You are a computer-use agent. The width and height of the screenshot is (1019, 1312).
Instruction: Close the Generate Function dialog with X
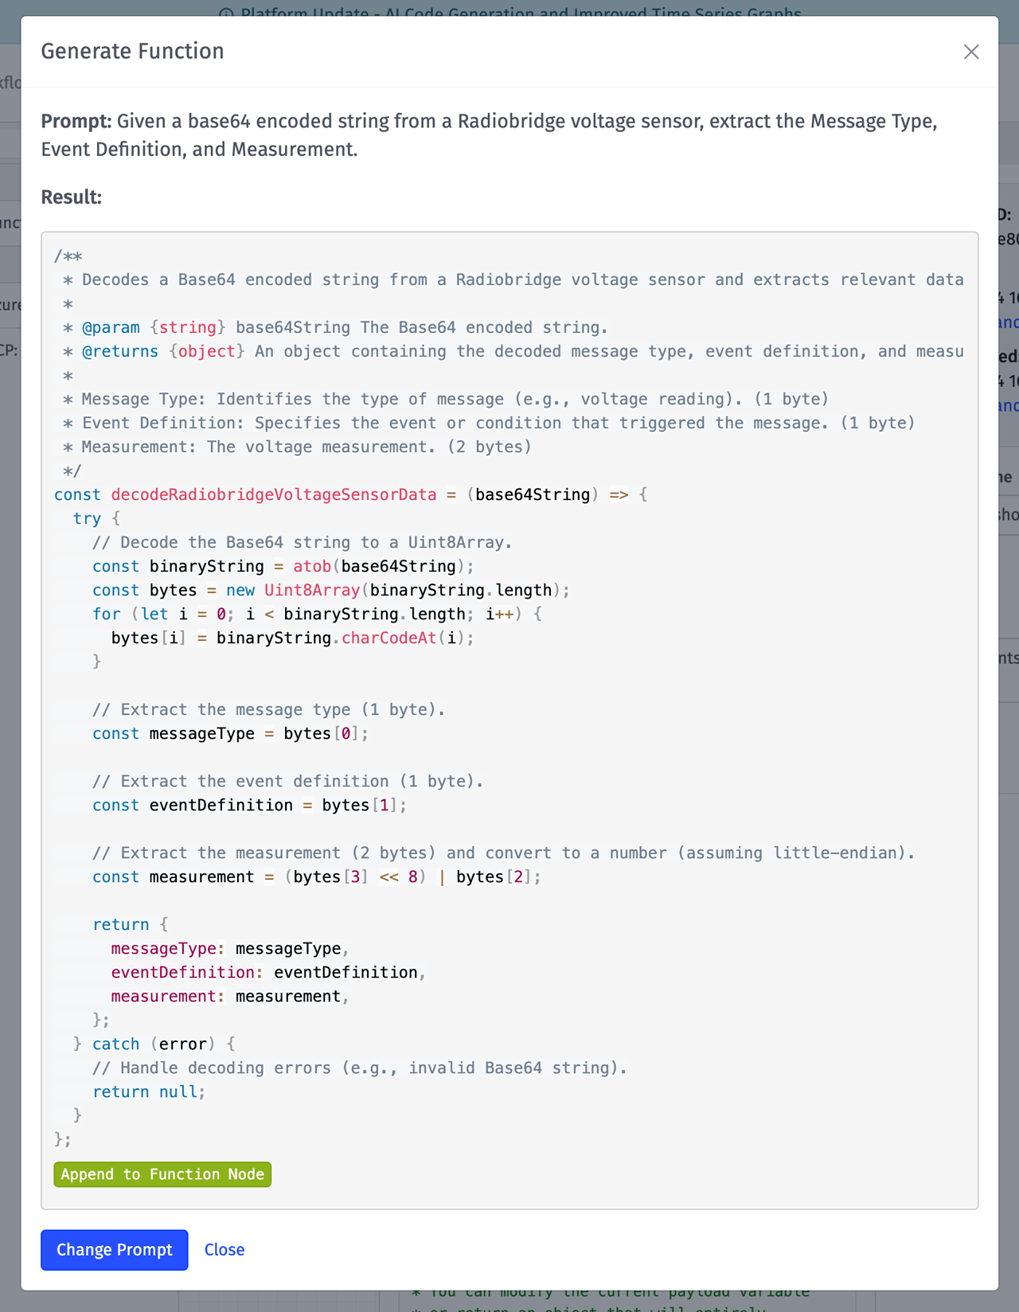tap(970, 52)
